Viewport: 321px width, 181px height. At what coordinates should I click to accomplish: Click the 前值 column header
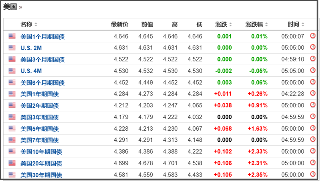click(x=147, y=24)
